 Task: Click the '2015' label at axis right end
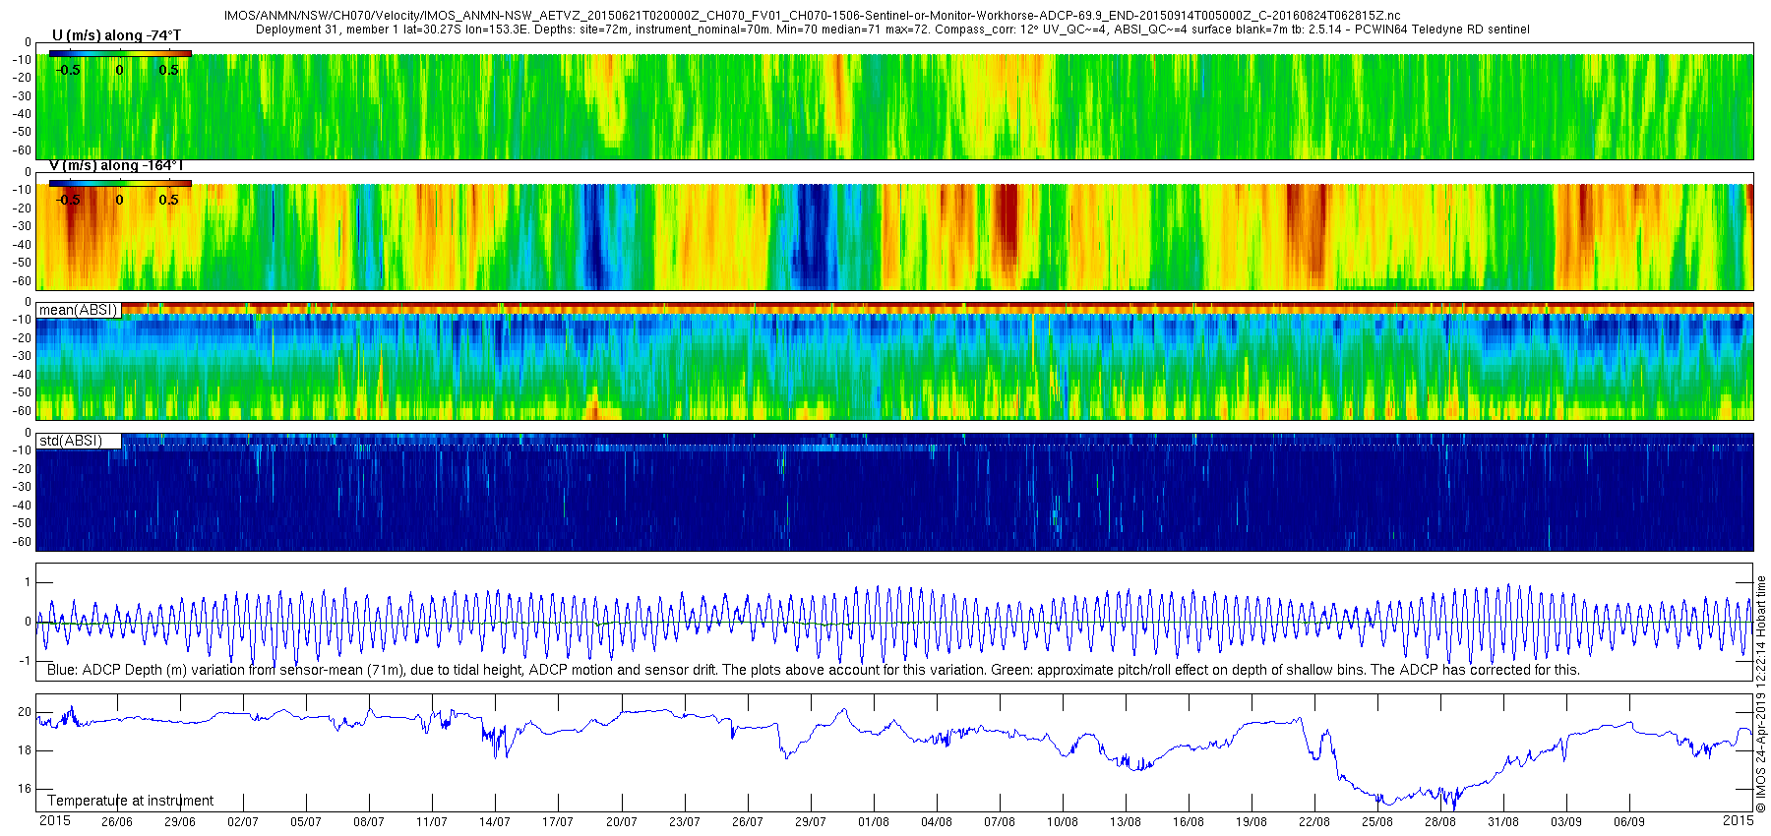coord(1738,820)
